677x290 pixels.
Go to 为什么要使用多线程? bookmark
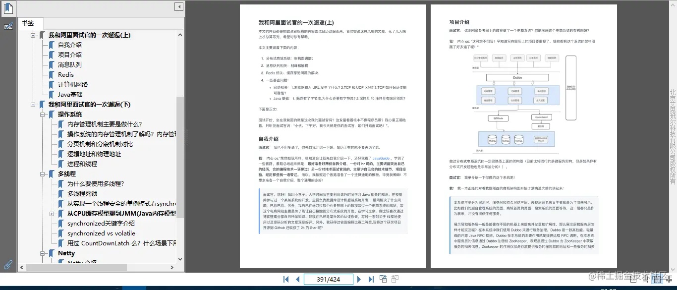96,184
